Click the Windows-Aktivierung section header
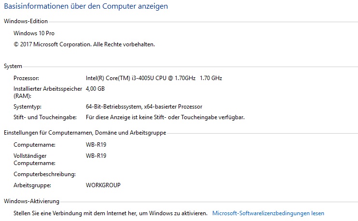The height and width of the screenshot is (221, 358). pyautogui.click(x=31, y=201)
